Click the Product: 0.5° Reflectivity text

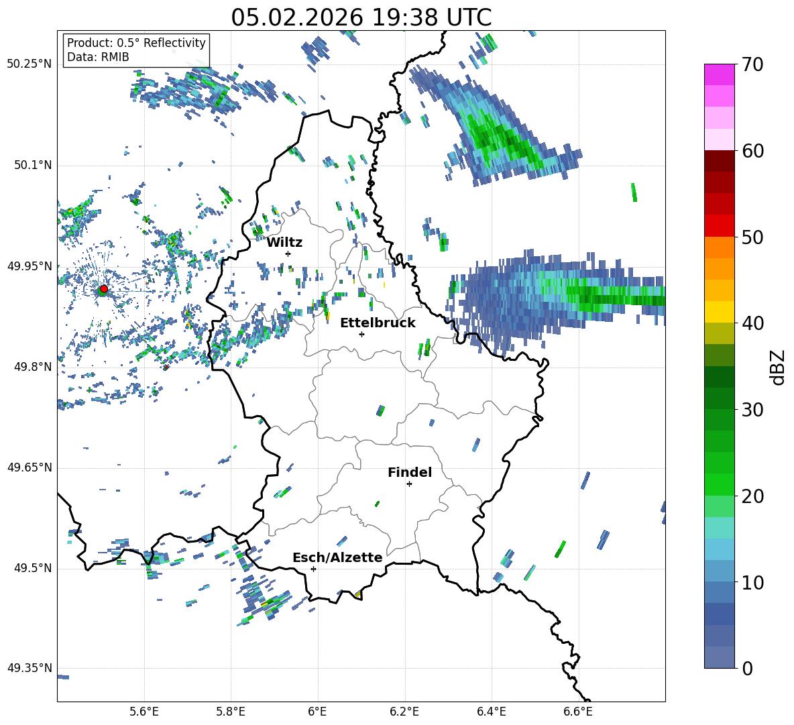[136, 42]
